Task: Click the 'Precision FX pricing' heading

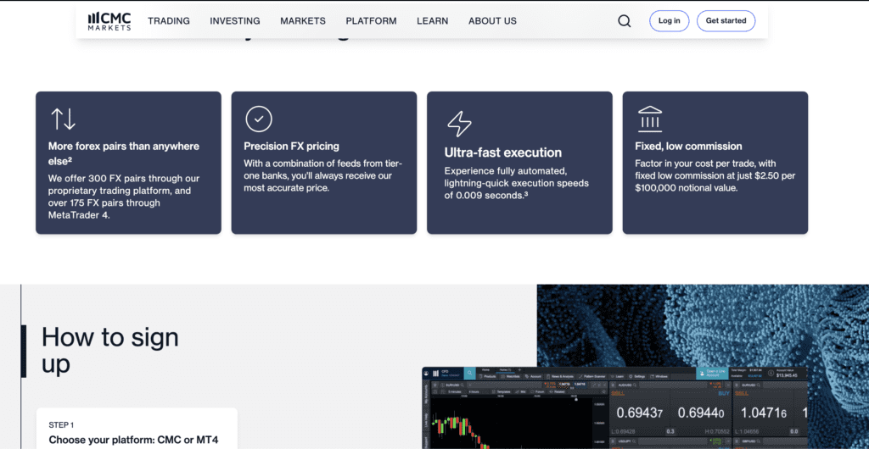Action: (292, 147)
